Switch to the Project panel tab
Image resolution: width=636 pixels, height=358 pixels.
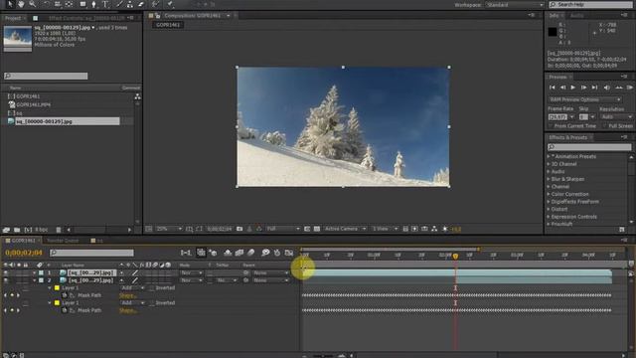click(13, 18)
